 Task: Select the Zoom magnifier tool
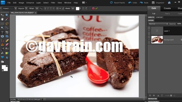point(7,15)
